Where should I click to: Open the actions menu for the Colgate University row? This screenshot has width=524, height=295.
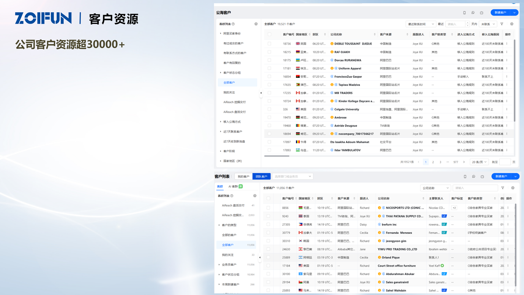[507, 109]
